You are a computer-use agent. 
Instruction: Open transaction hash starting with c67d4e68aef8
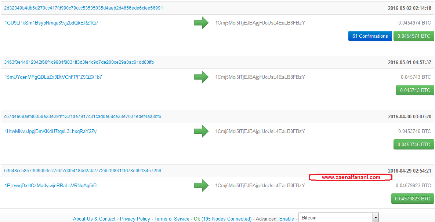coord(83,116)
